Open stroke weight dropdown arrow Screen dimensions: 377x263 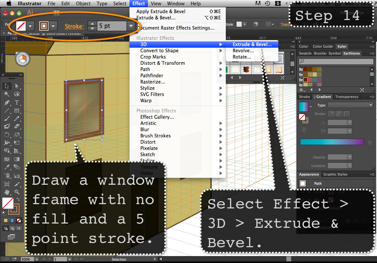click(x=131, y=26)
